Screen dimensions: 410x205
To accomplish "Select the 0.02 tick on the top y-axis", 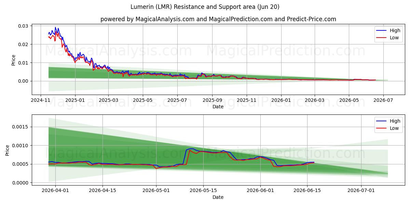I will pos(23,44).
